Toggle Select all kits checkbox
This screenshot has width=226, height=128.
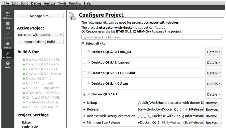click(x=83, y=43)
